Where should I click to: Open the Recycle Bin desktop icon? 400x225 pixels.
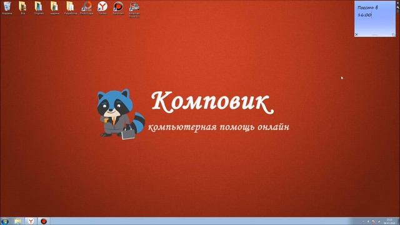click(7, 8)
